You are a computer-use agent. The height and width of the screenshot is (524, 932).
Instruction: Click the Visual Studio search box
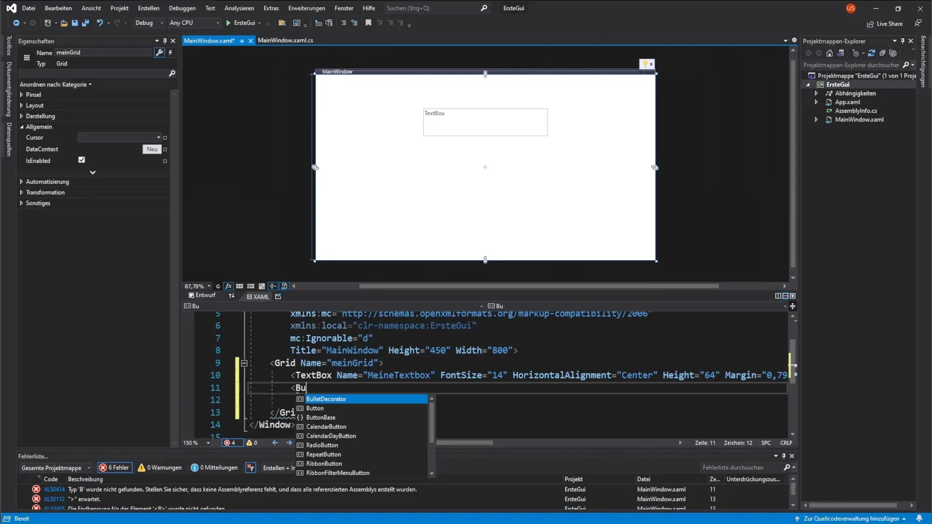437,8
